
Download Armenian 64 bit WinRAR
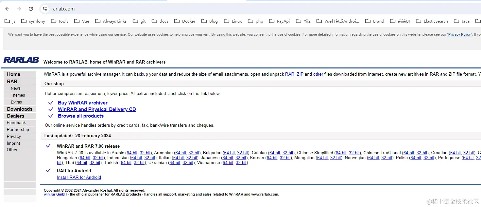[181, 153]
